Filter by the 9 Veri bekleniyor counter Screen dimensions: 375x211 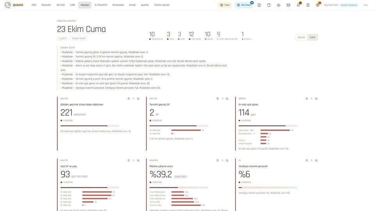227,36
